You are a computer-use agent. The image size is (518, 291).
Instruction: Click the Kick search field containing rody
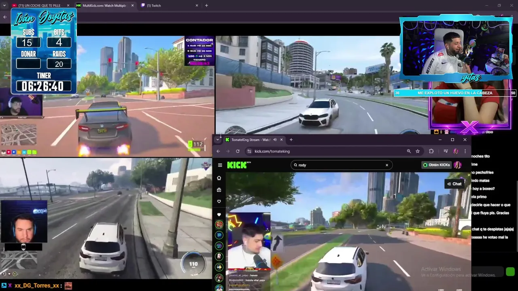(x=341, y=165)
